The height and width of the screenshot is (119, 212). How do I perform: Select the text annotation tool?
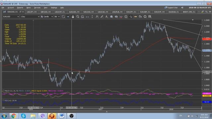point(107,17)
